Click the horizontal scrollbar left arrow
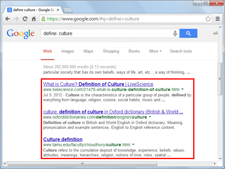Image resolution: width=225 pixels, height=169 pixels. coord(5,164)
